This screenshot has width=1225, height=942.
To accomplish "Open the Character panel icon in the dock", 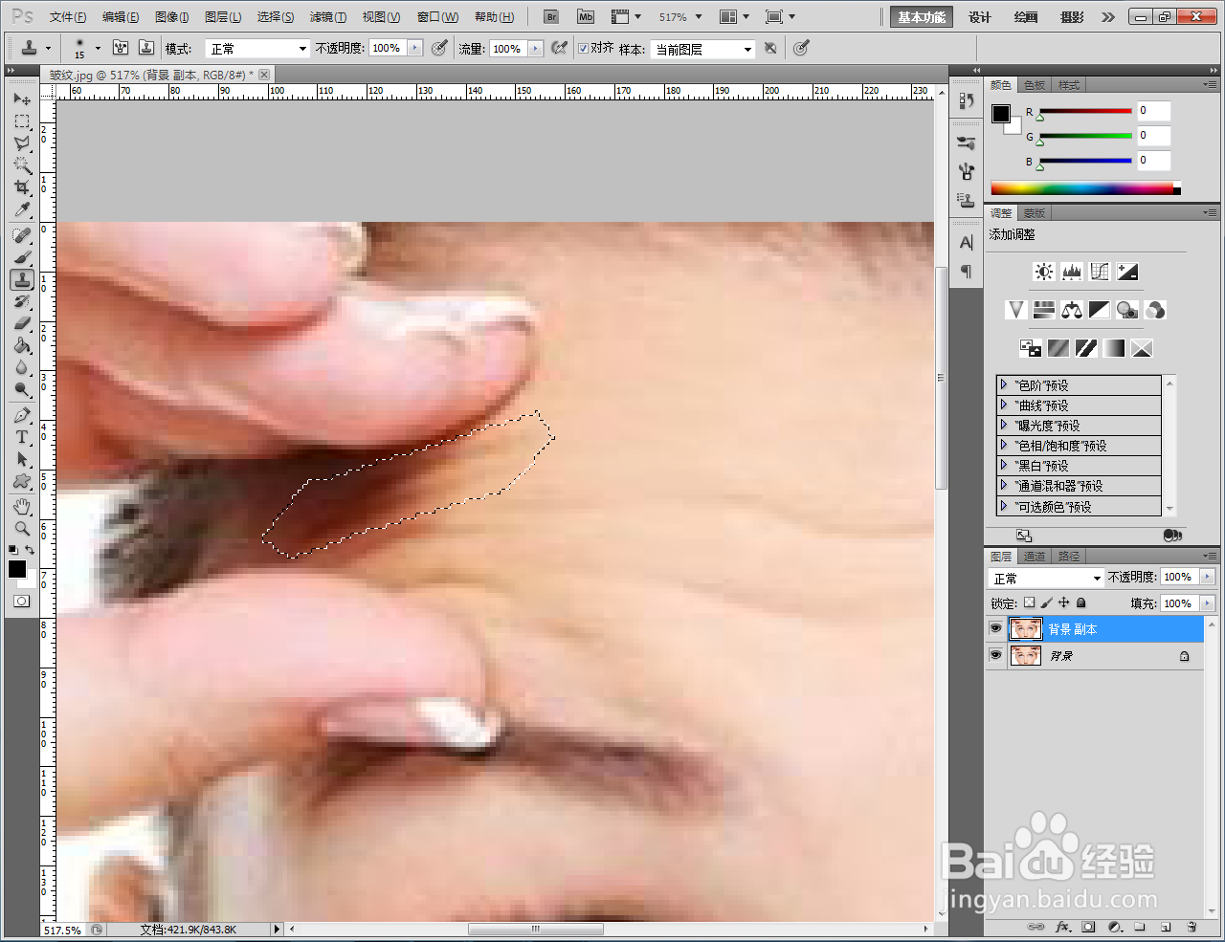I will (x=966, y=243).
